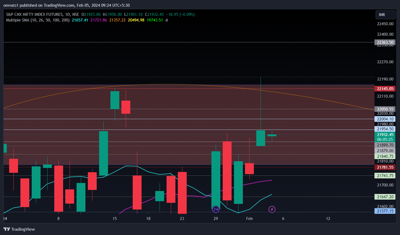Click the cyan SMA value 21657.41
Screen dimensions: 400x235
click(x=80, y=20)
